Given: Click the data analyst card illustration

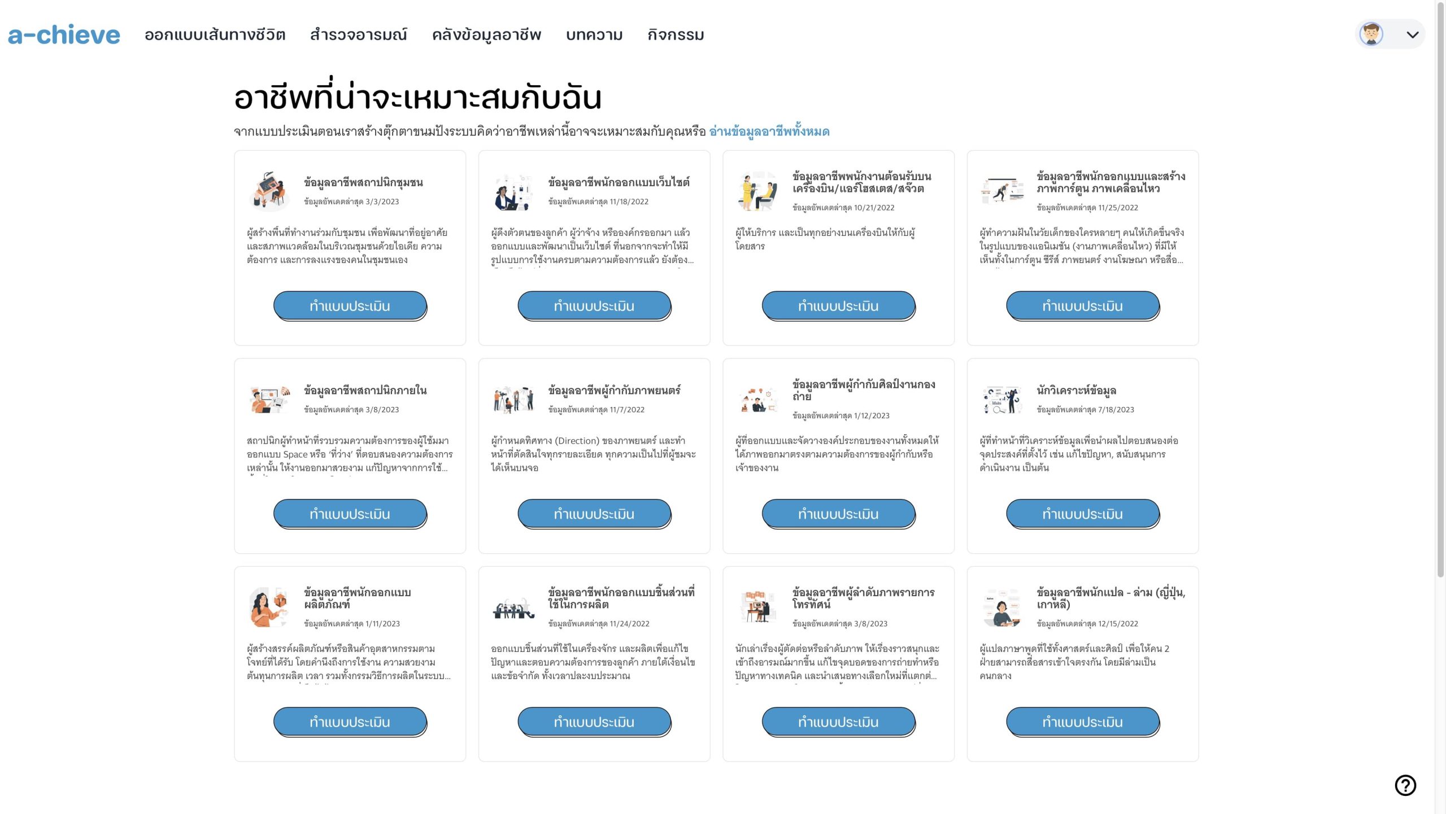Looking at the screenshot, I should pos(1001,400).
